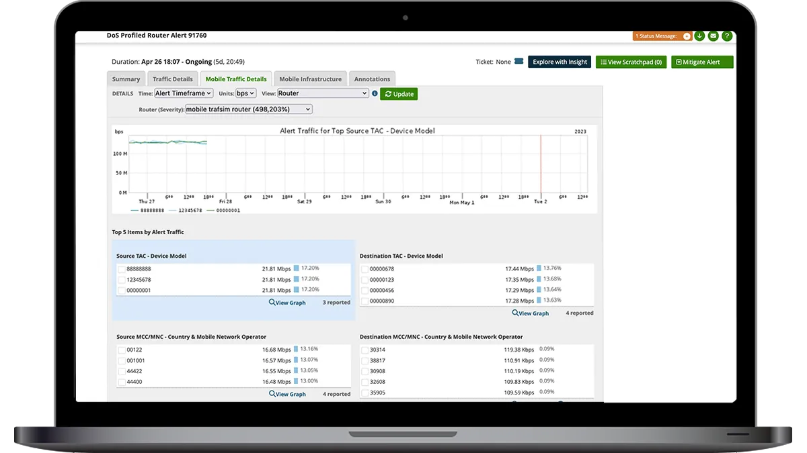
Task: Tick the 30314 destination MCC/MNC checkbox
Action: coord(364,350)
